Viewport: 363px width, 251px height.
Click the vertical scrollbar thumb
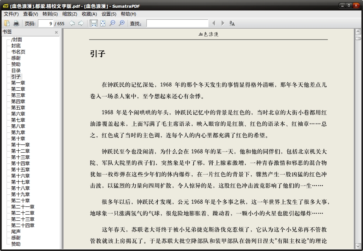tap(358, 38)
